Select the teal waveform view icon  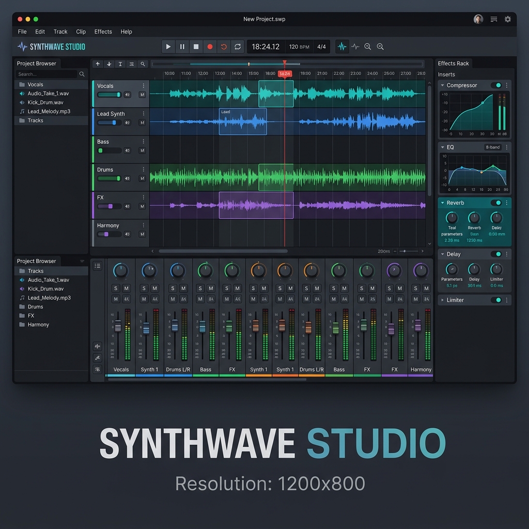(x=342, y=46)
